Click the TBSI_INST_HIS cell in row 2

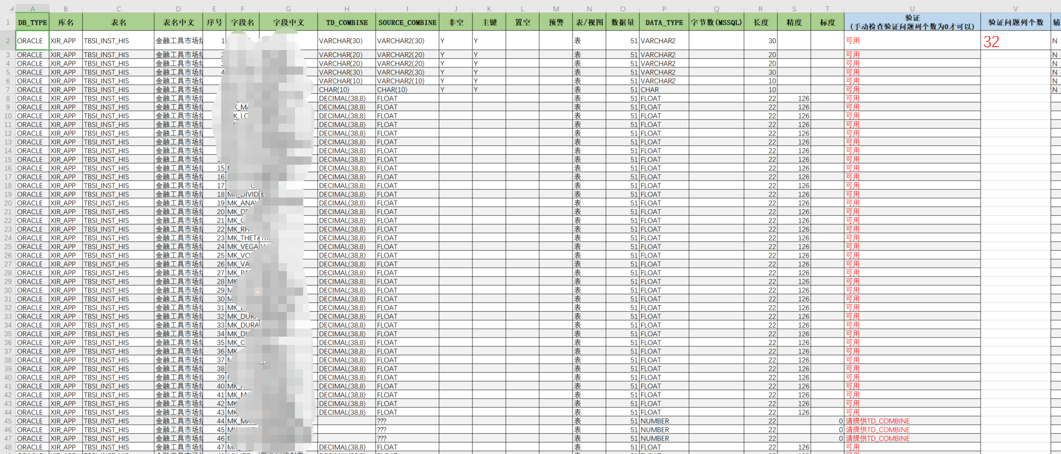(118, 40)
